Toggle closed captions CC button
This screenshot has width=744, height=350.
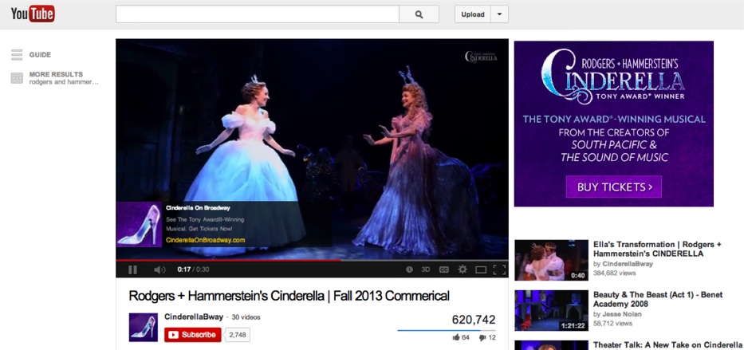coord(444,269)
